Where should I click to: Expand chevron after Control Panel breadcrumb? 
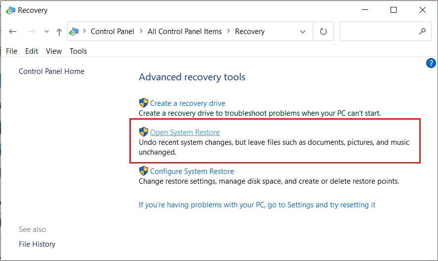pos(141,32)
